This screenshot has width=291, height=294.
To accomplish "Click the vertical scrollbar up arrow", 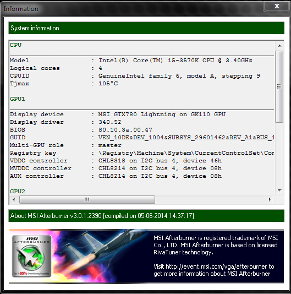I will pos(279,46).
